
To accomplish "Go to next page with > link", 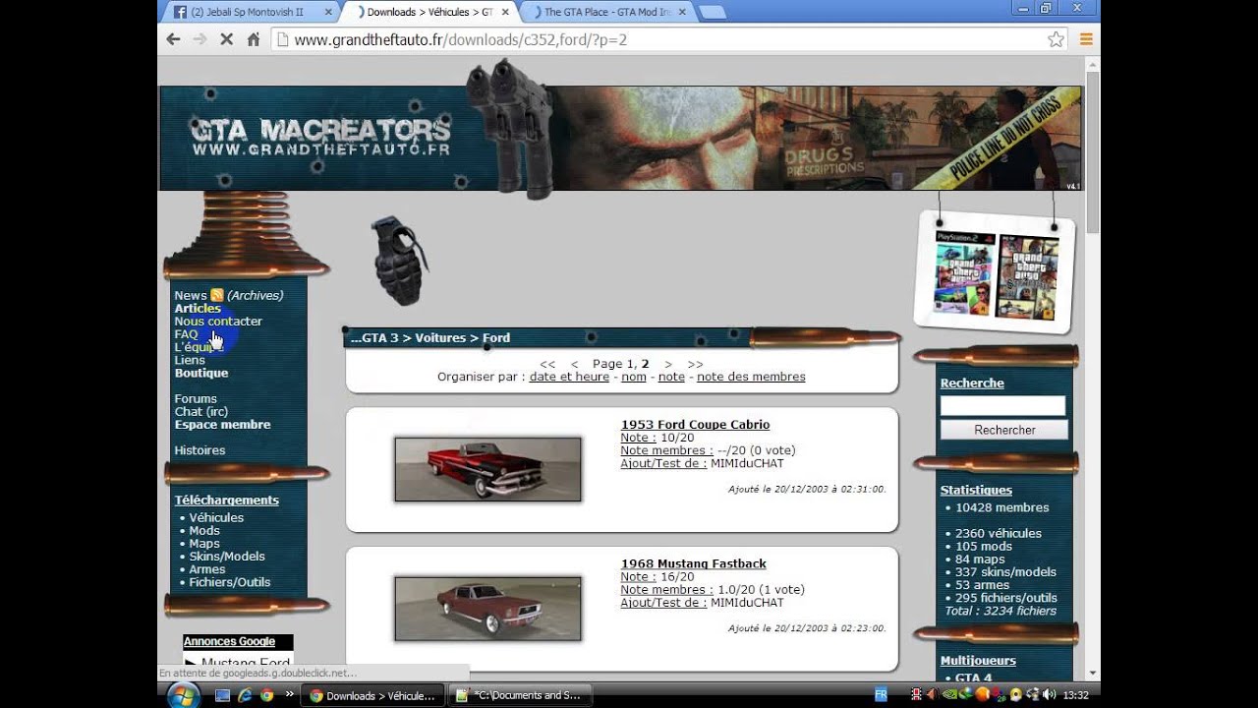I will (x=668, y=364).
